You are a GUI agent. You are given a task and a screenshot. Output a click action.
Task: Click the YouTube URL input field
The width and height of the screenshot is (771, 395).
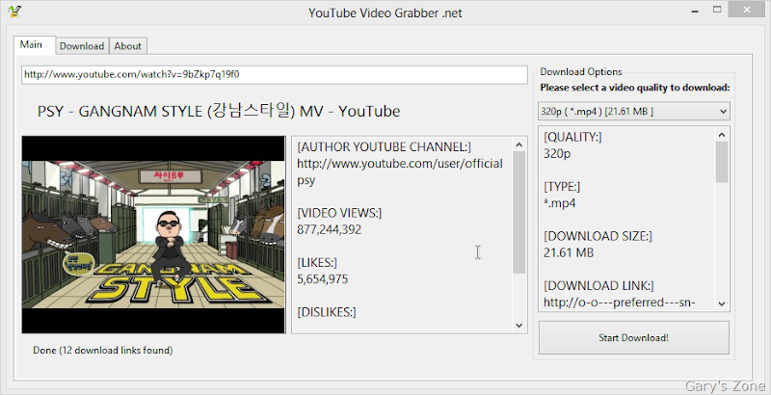pos(275,75)
